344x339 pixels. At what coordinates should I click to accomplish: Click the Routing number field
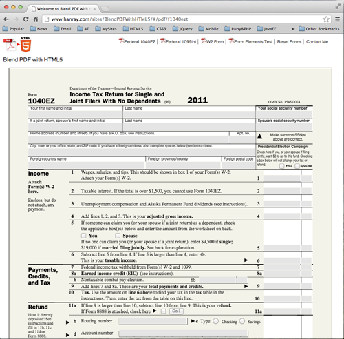click(x=153, y=321)
